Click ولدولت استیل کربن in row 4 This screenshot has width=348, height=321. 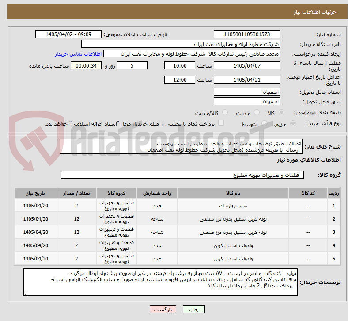click(x=233, y=246)
